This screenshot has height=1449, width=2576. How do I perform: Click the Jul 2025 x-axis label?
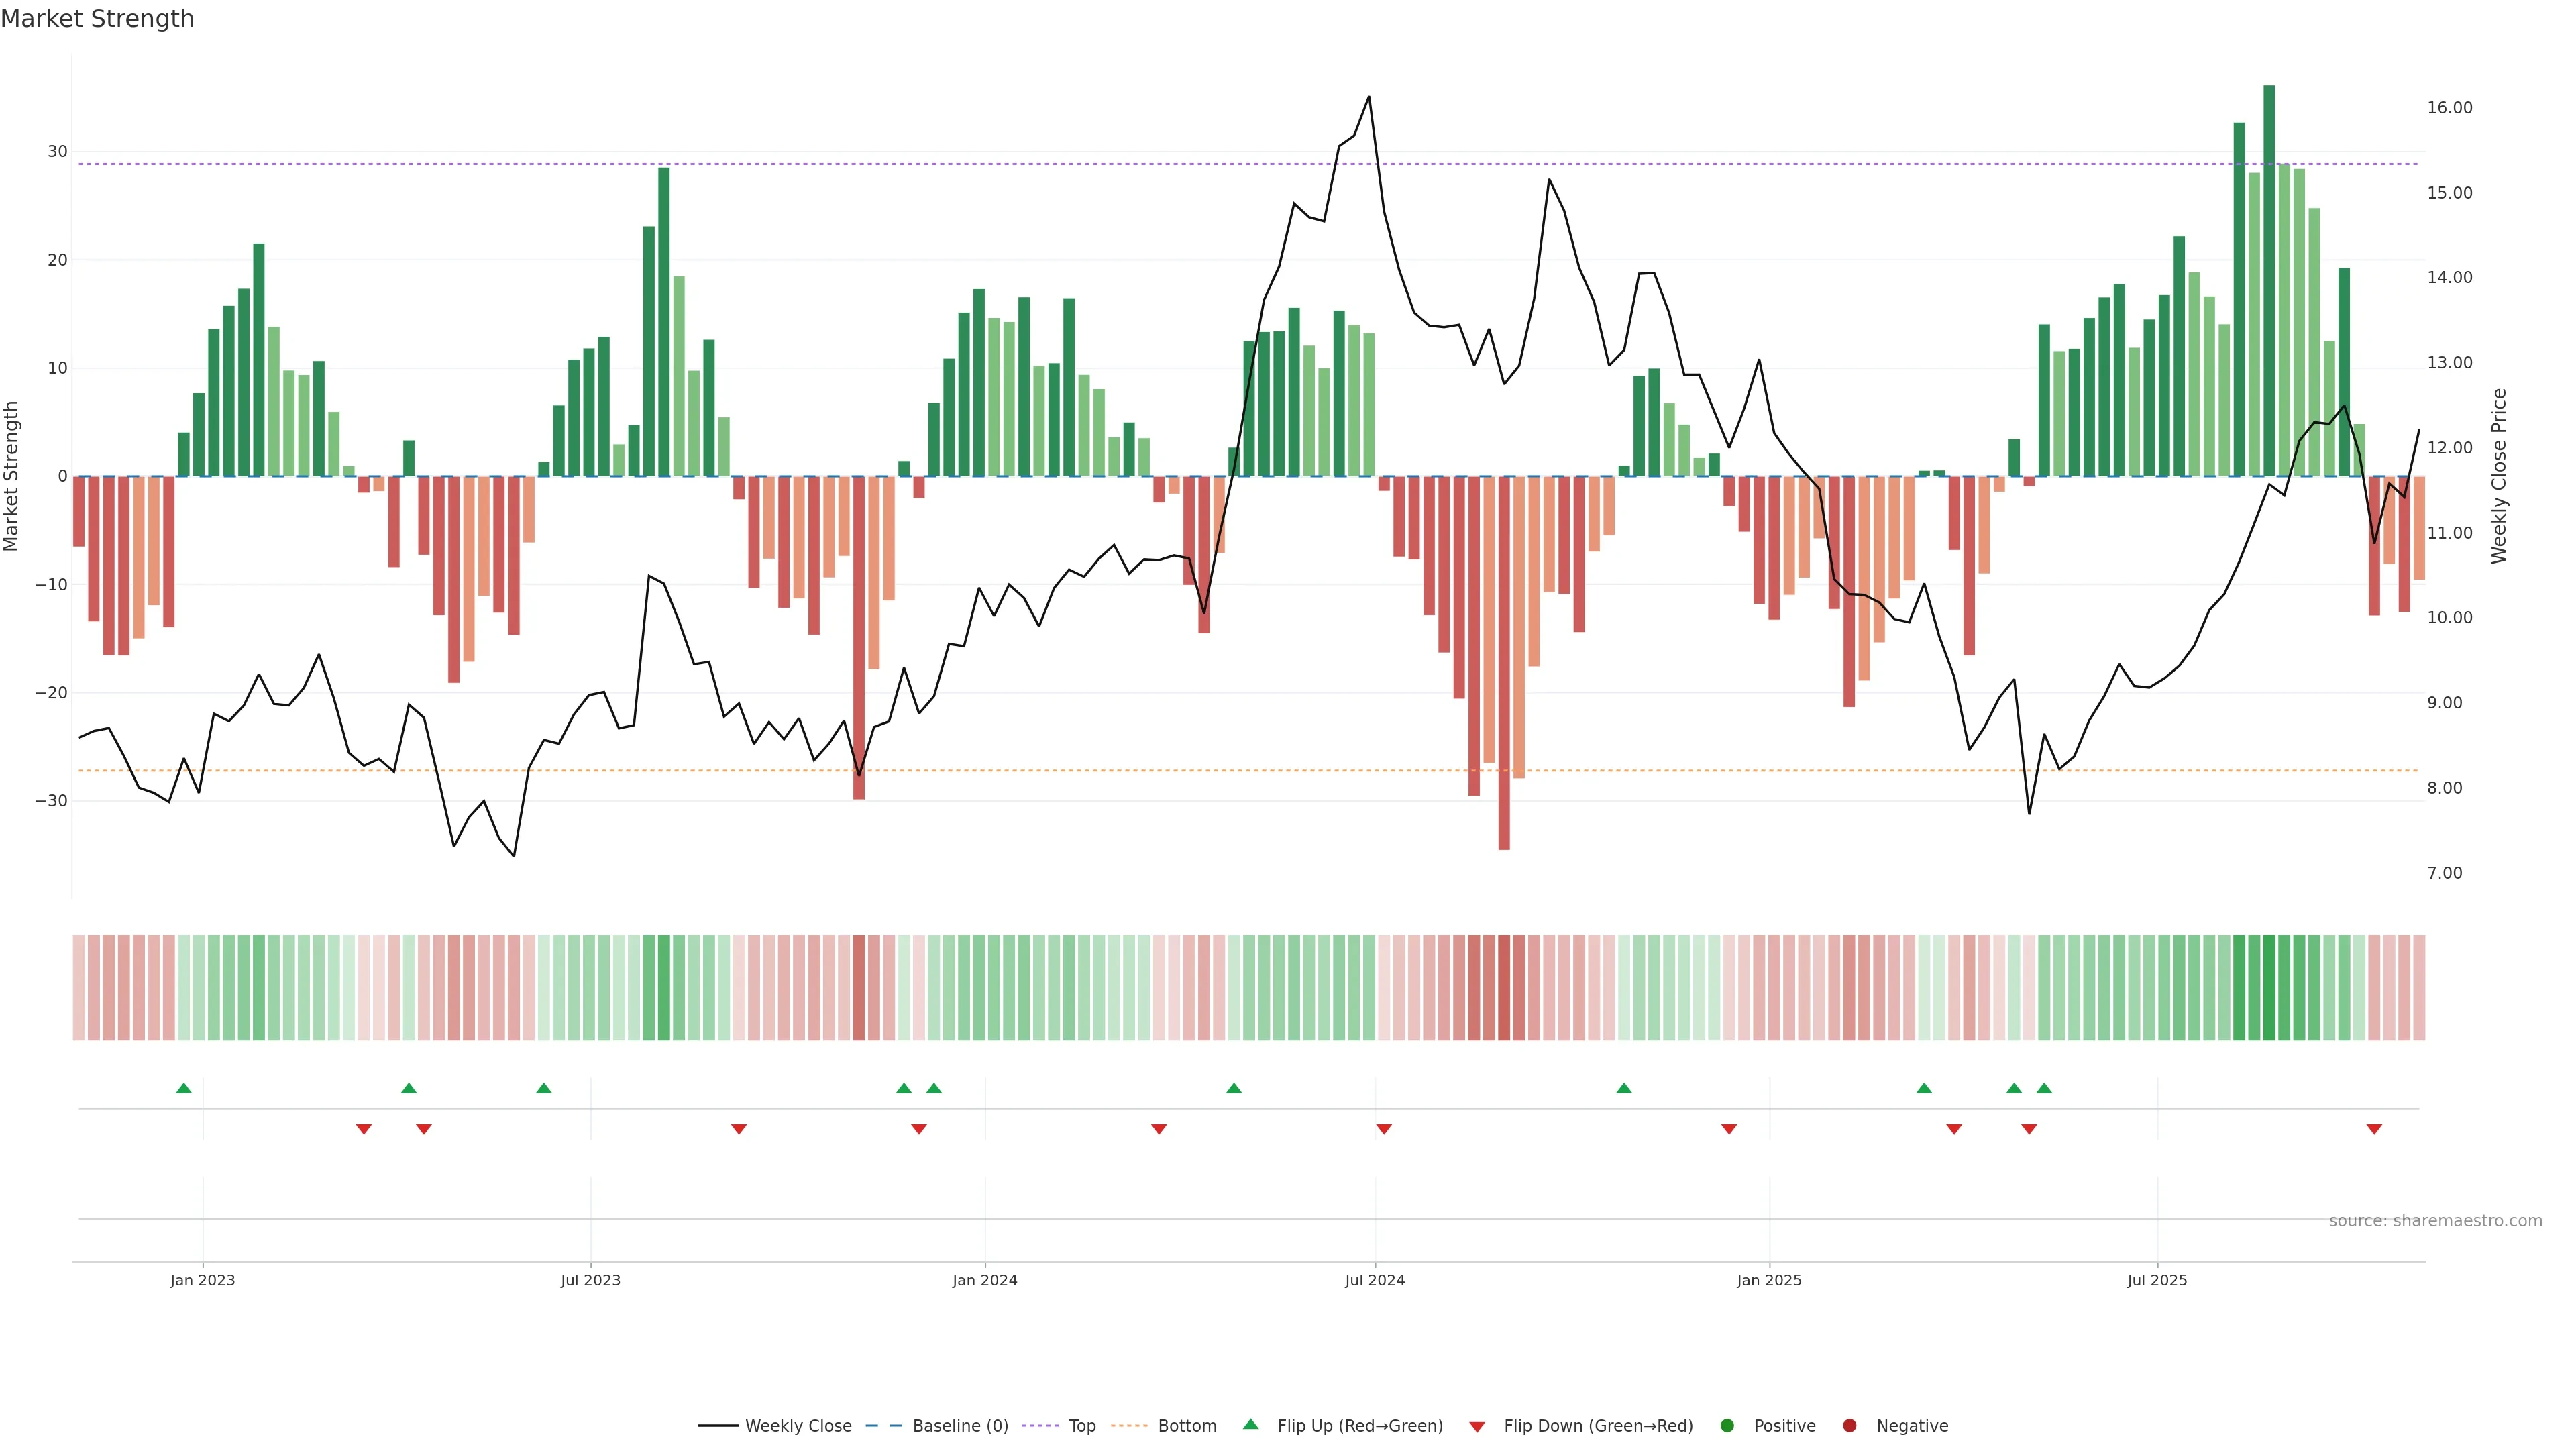[x=2157, y=1280]
